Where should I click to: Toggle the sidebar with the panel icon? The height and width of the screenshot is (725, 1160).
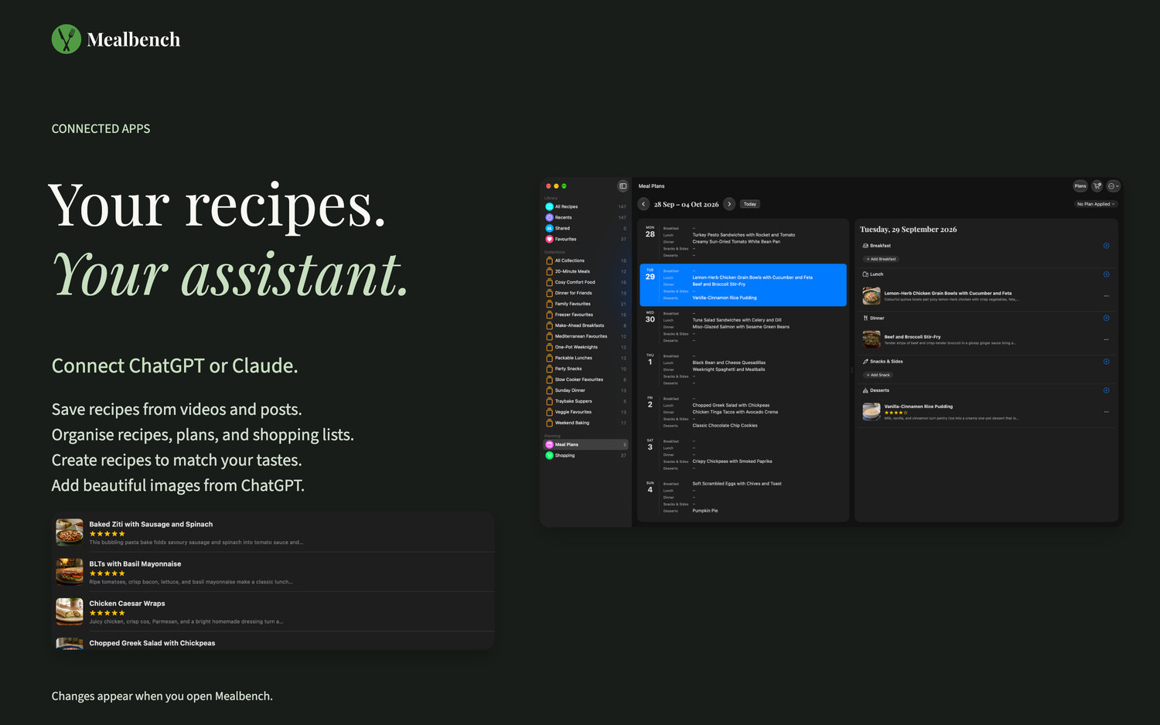click(623, 186)
